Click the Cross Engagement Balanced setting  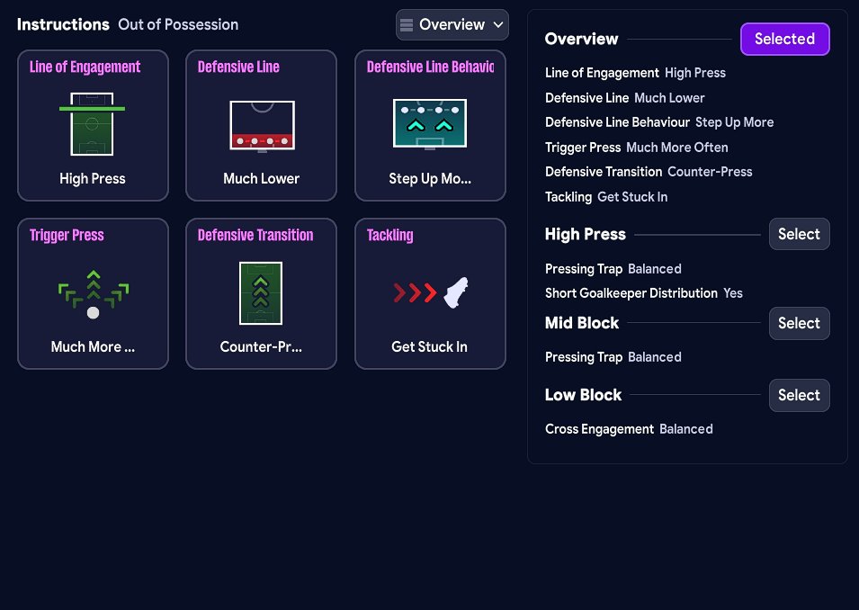click(685, 429)
